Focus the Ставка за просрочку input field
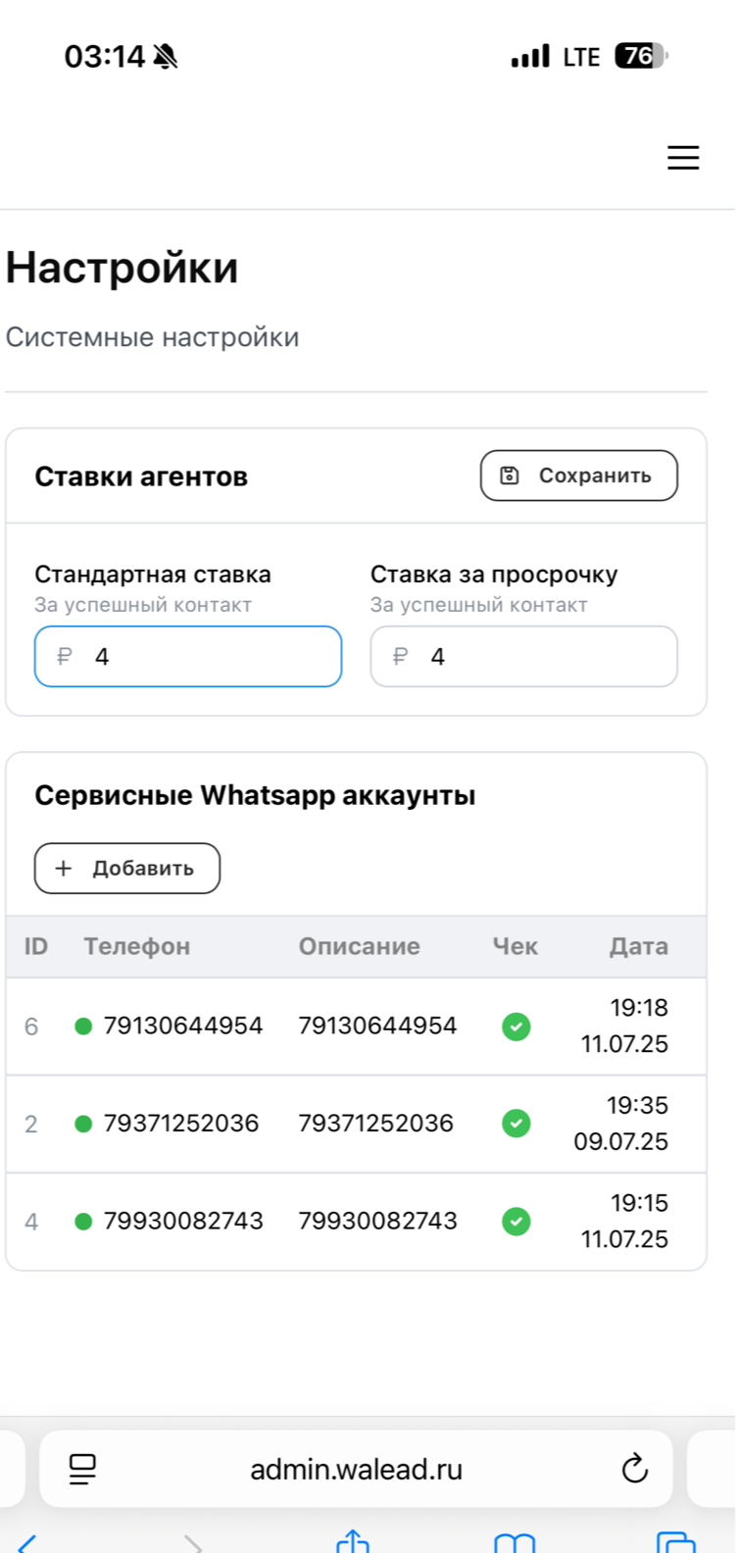738x1553 pixels. pos(523,657)
